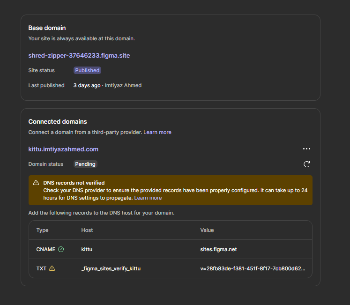
Task: Select the TXT value starting v=28fb83de
Action: click(253, 268)
